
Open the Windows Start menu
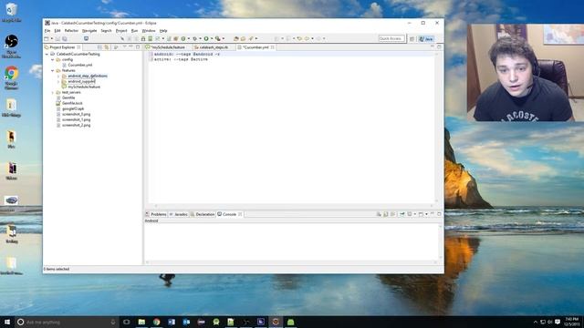click(7, 322)
